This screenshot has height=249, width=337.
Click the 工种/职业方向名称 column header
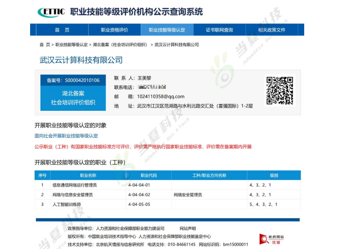tap(209, 175)
